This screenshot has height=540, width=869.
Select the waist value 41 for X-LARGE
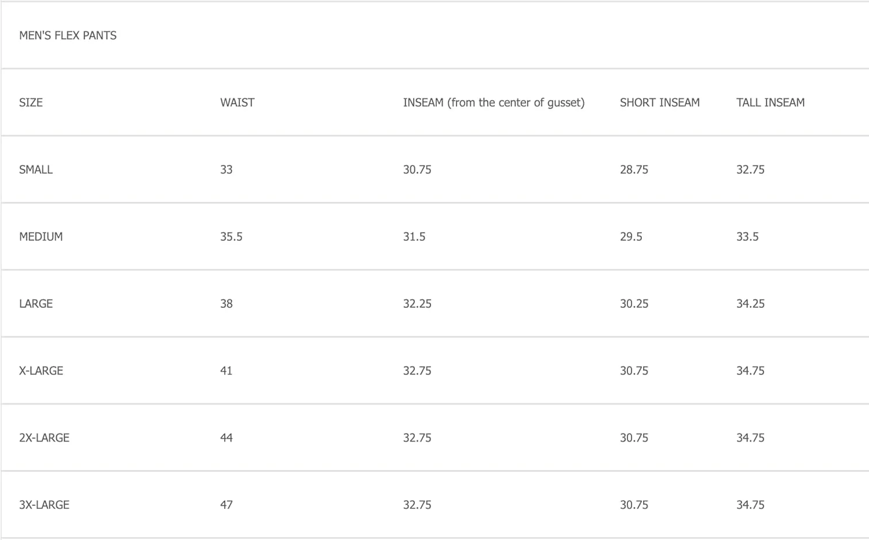click(x=226, y=371)
